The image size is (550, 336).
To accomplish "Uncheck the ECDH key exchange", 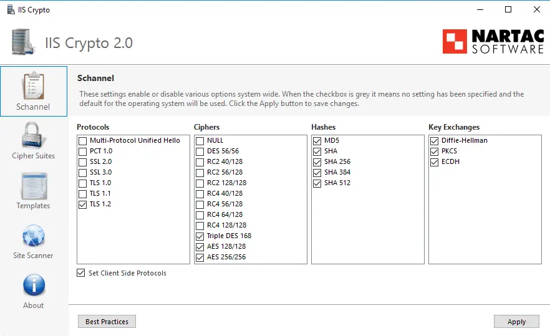I will (434, 162).
